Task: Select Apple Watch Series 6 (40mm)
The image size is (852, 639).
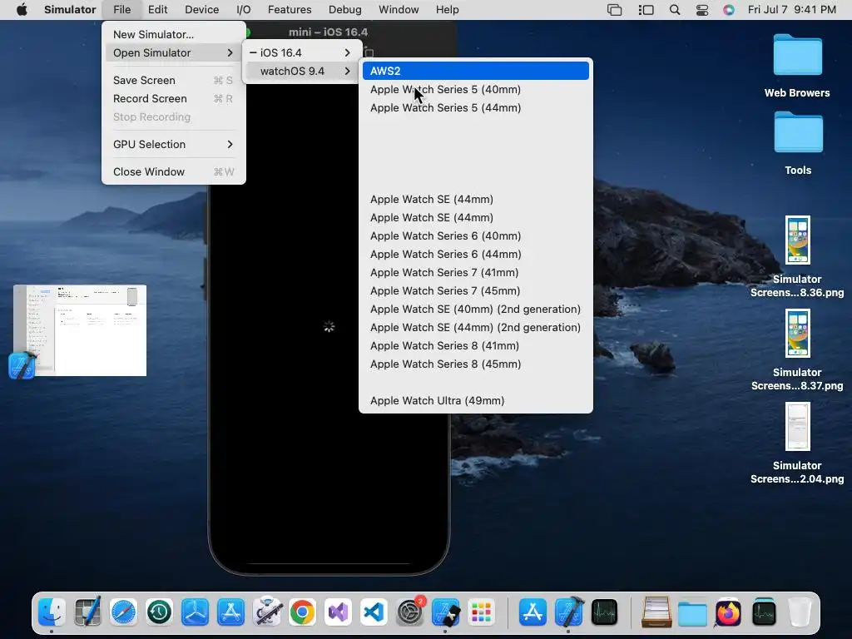Action: (475, 235)
